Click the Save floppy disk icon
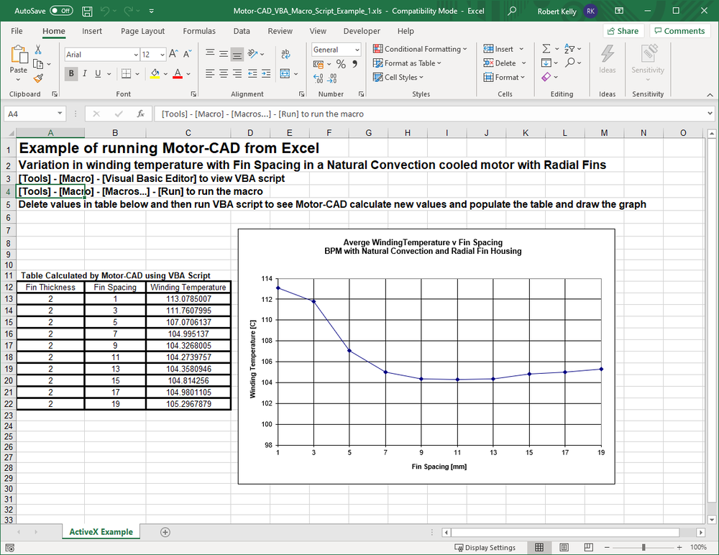 [87, 12]
